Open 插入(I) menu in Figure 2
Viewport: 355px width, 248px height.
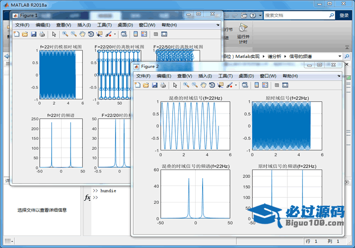[205, 76]
